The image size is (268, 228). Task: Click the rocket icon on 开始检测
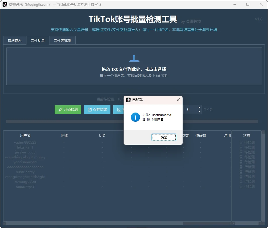pos(60,110)
